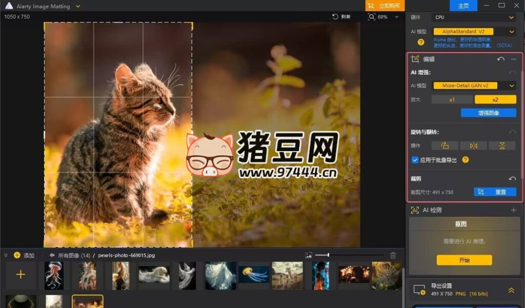The image size is (525, 308).
Task: Click the undo arrow in 裁剪 section
Action: point(512,179)
